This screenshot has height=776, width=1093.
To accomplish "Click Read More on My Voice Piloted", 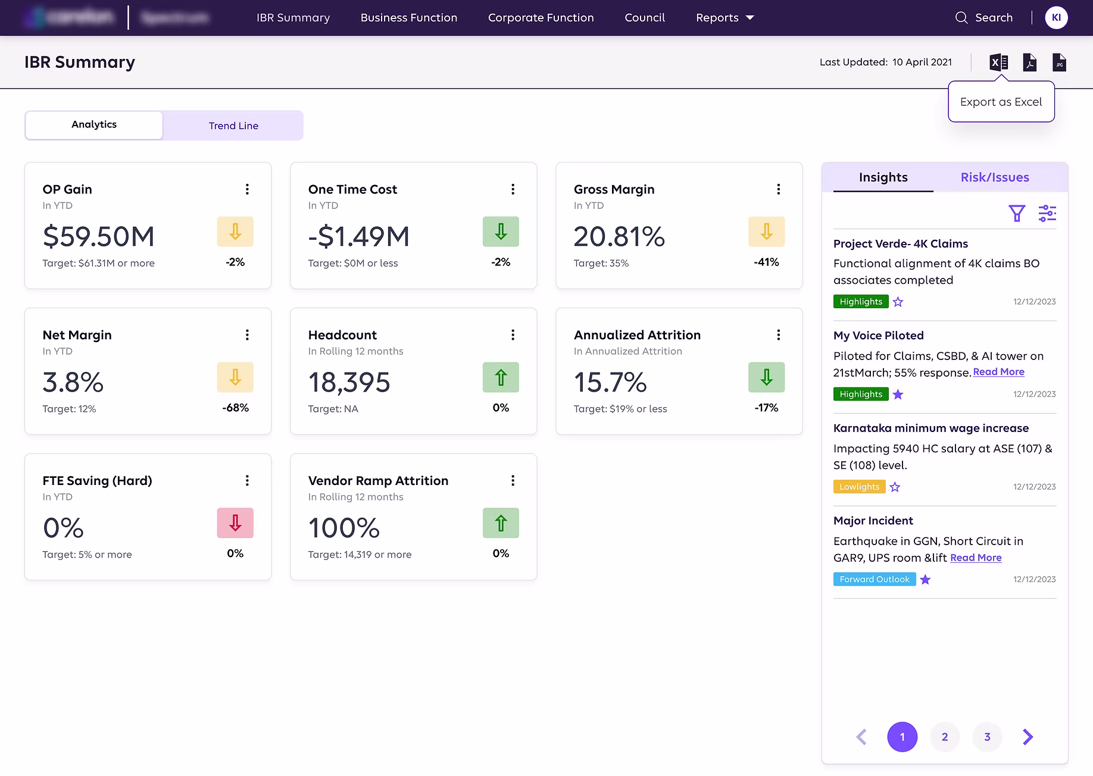I will 998,372.
